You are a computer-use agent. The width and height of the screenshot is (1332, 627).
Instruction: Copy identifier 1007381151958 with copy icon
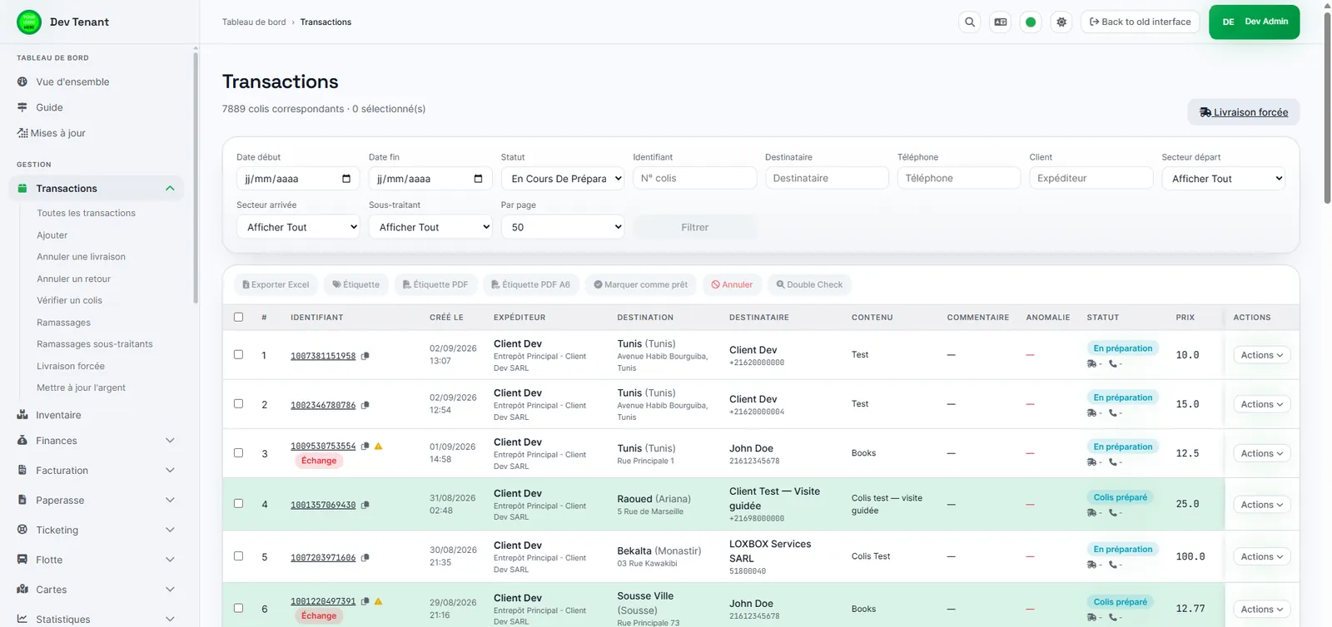pyautogui.click(x=365, y=356)
